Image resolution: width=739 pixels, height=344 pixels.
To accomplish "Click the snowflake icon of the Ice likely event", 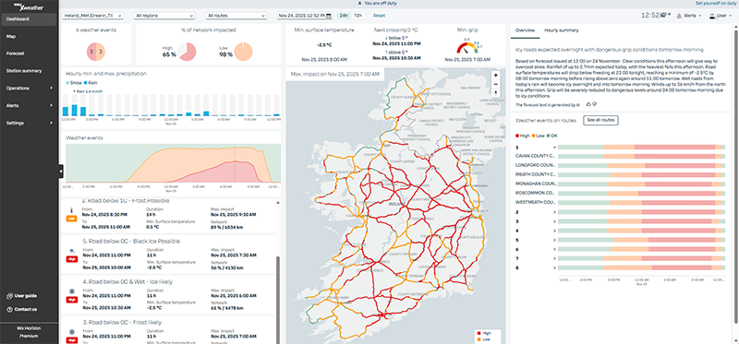I will (x=71, y=291).
